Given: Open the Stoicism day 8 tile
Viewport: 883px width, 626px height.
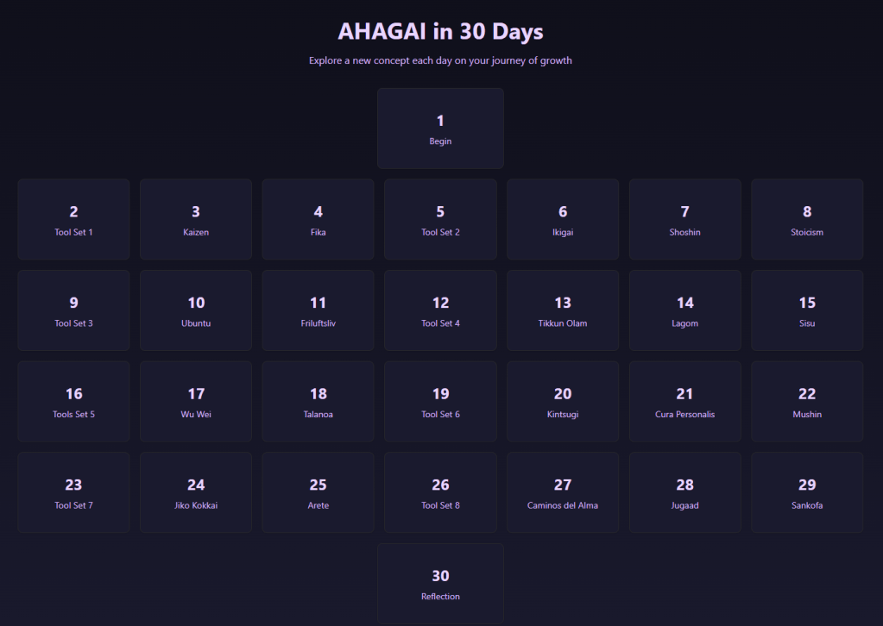Looking at the screenshot, I should pos(807,220).
